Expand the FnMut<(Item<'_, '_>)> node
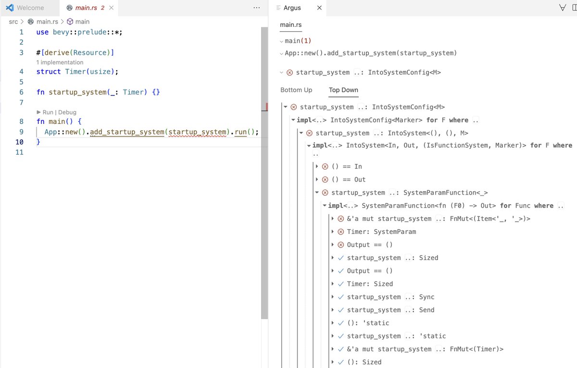 coord(333,219)
